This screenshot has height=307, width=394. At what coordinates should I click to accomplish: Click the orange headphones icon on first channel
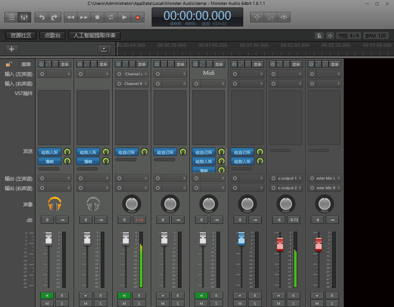pyautogui.click(x=55, y=204)
